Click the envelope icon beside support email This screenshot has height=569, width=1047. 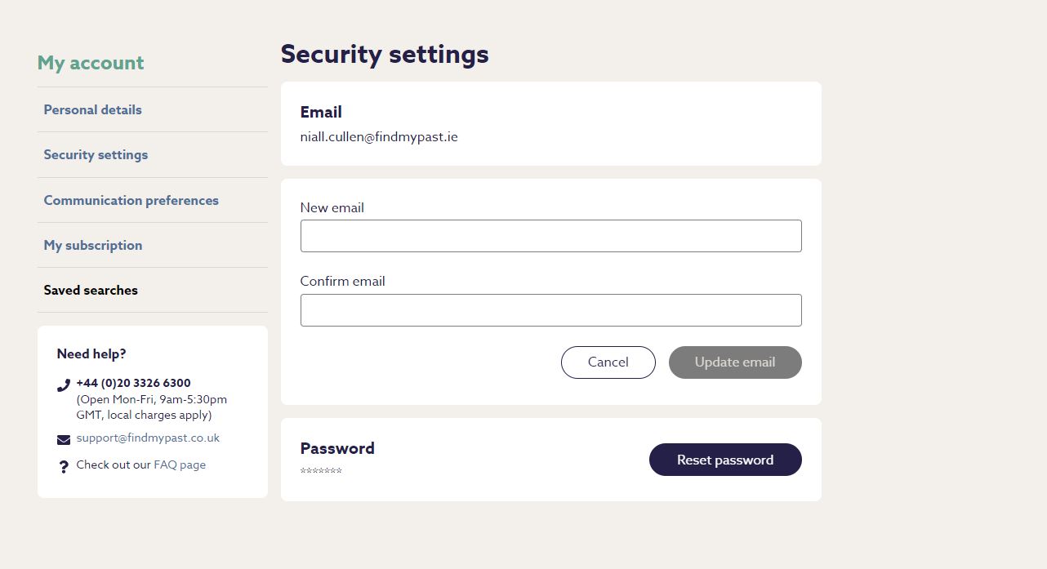click(x=64, y=440)
